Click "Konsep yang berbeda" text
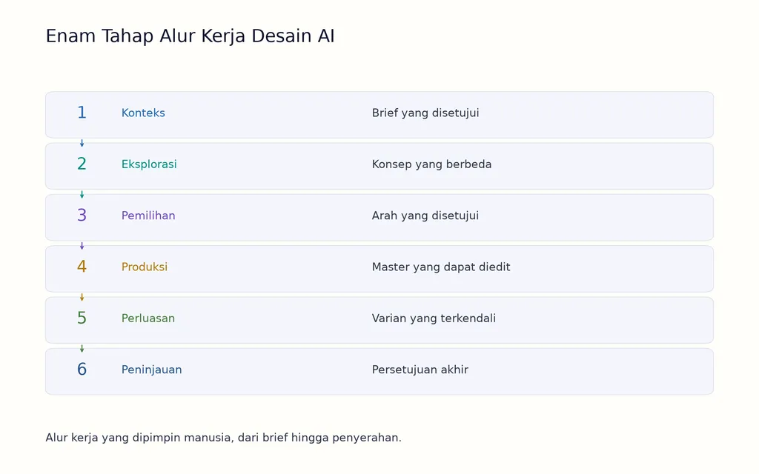 (432, 164)
